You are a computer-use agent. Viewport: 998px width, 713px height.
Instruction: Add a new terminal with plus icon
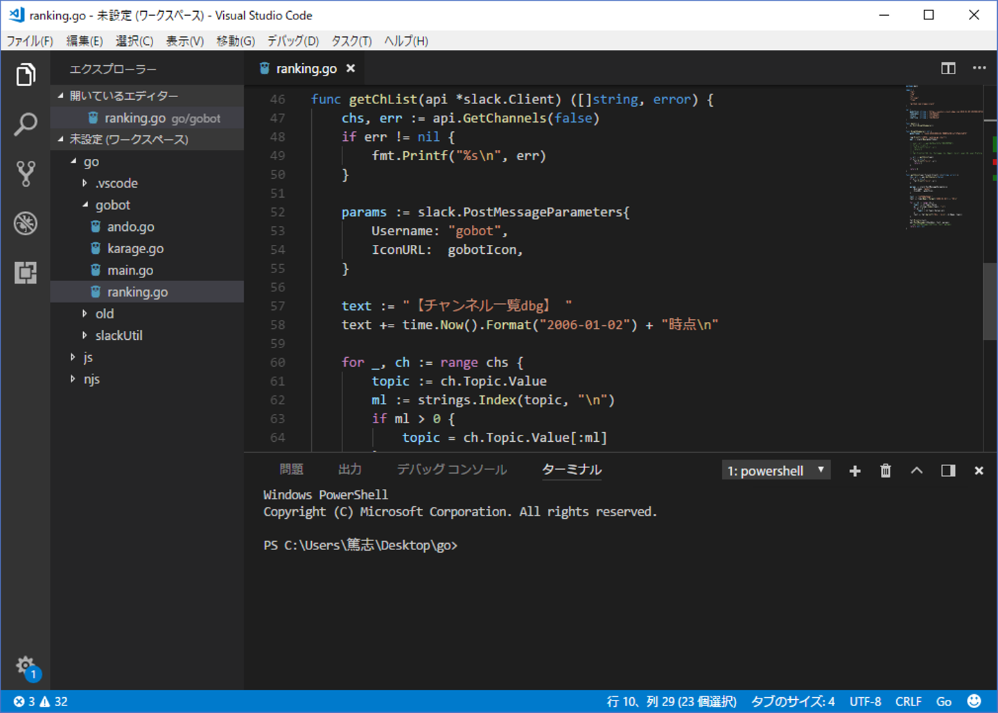point(855,471)
